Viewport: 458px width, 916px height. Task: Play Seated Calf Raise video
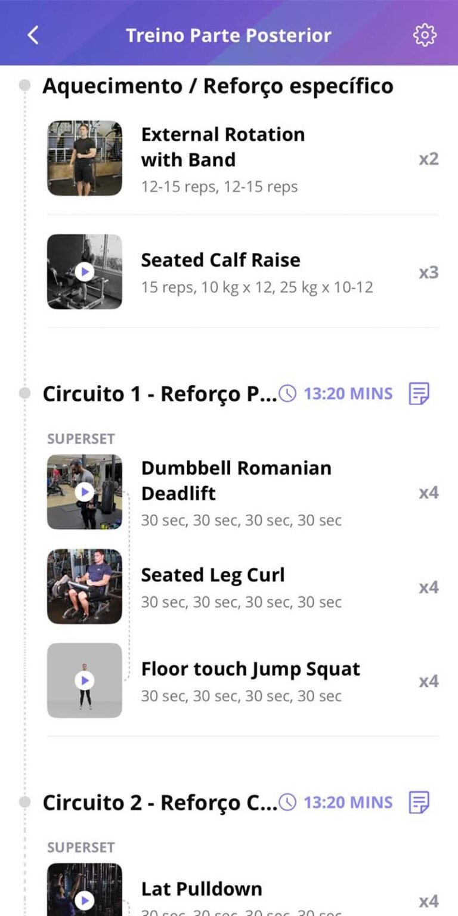85,272
